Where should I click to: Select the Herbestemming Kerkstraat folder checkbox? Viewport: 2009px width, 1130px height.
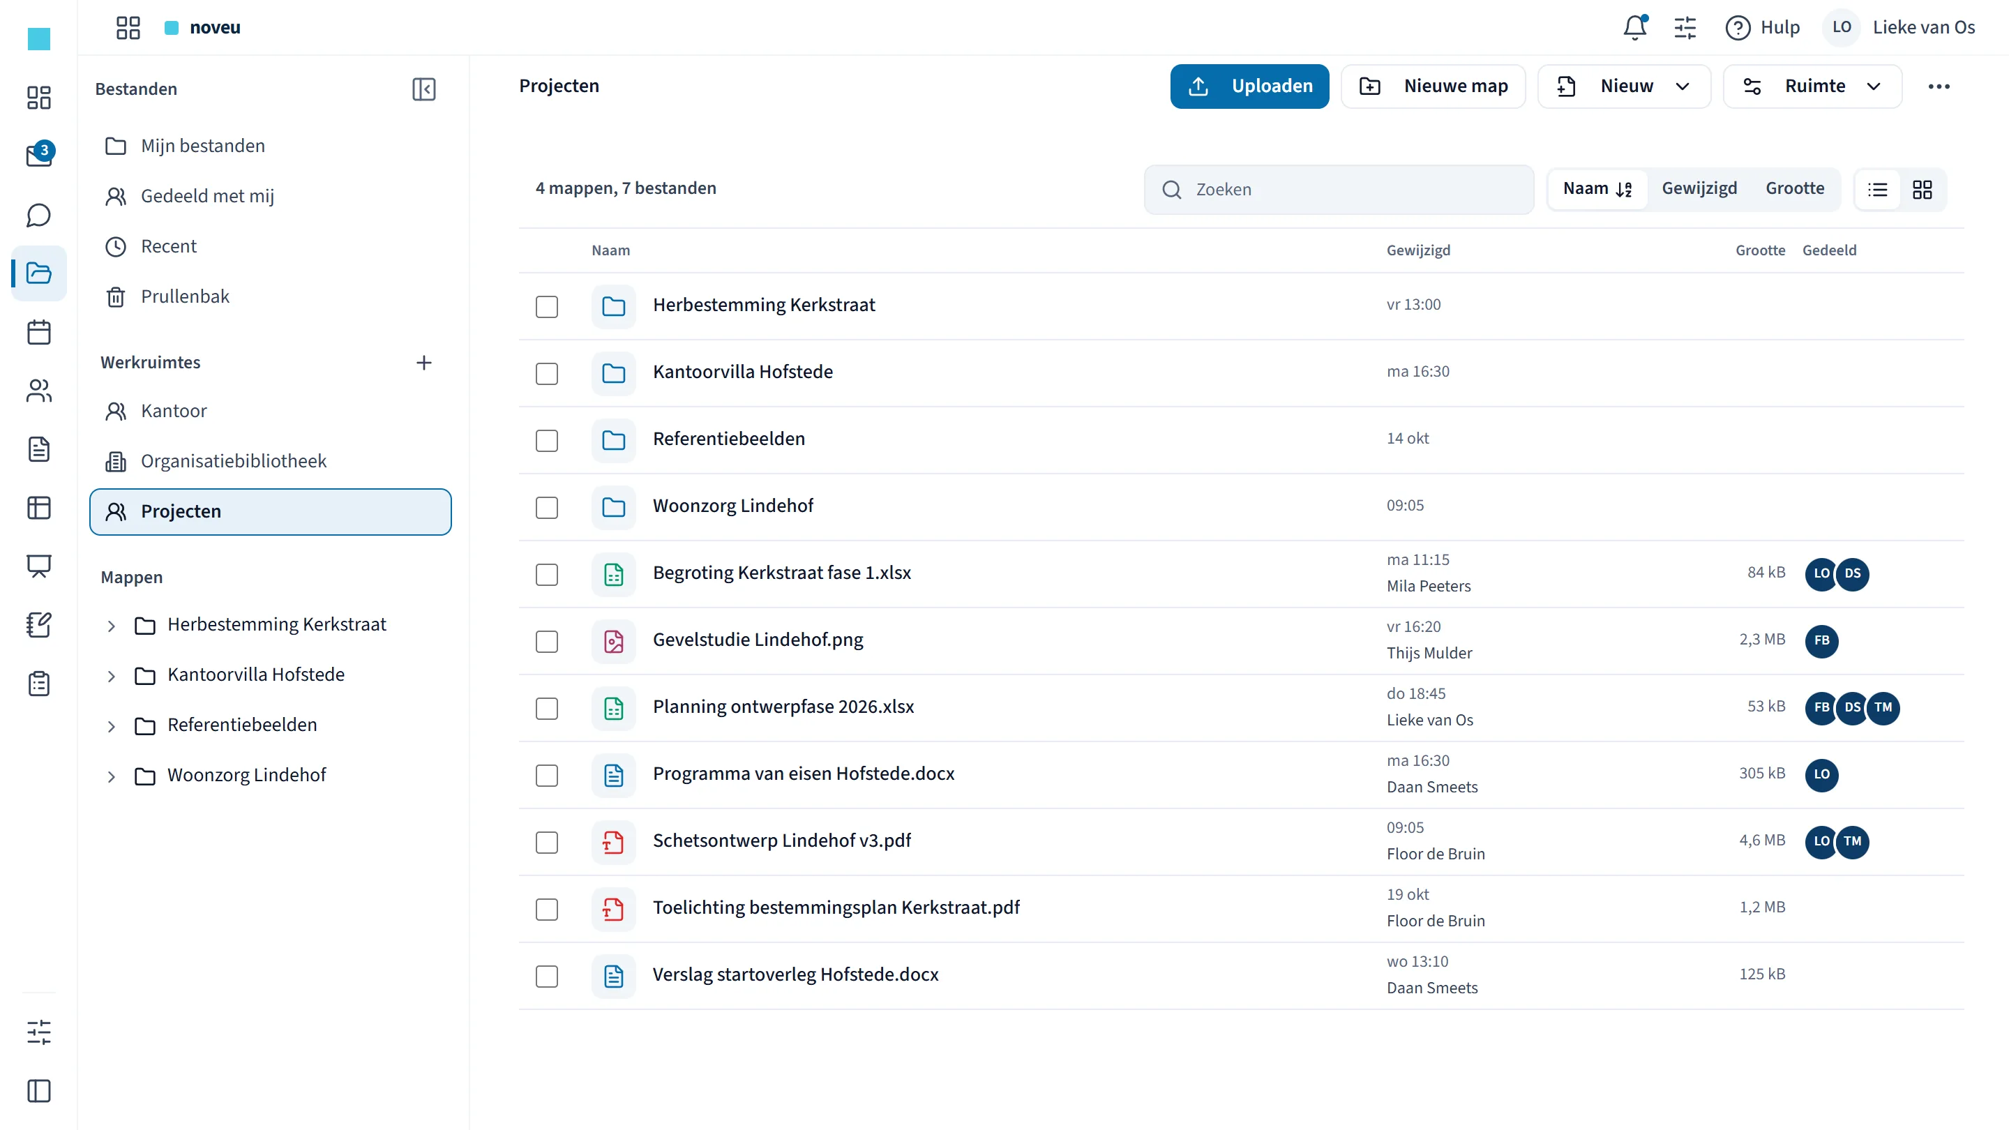click(547, 306)
